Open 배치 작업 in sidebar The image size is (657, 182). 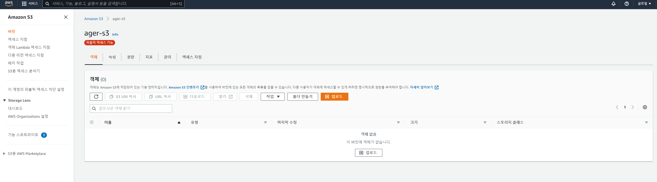[x=16, y=63]
